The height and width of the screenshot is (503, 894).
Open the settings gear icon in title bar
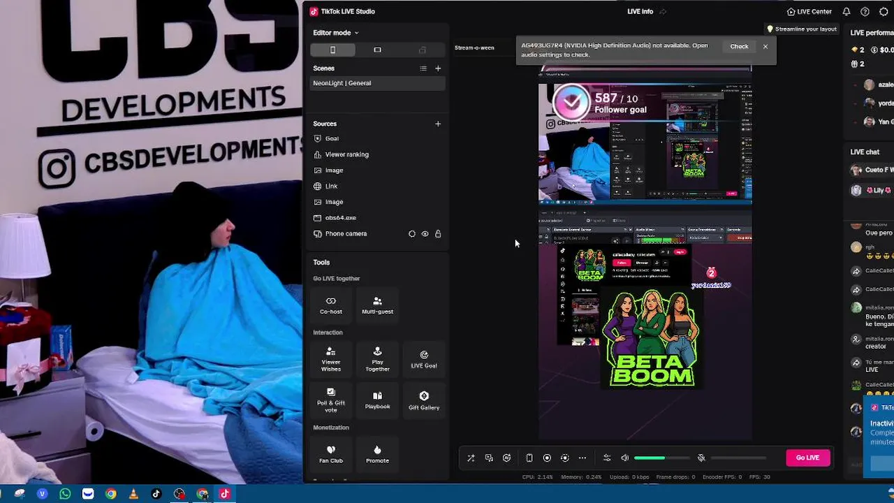(x=884, y=12)
